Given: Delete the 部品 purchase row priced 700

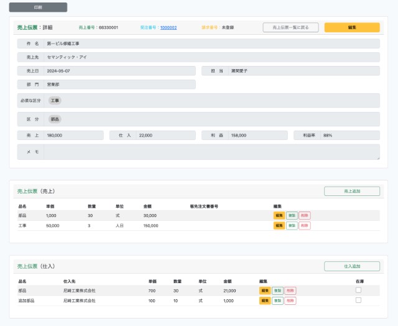Looking at the screenshot, I should pos(290,291).
